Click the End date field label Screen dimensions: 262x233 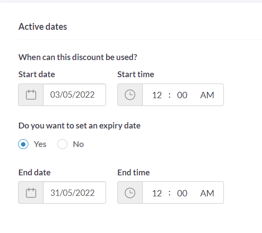(x=34, y=172)
